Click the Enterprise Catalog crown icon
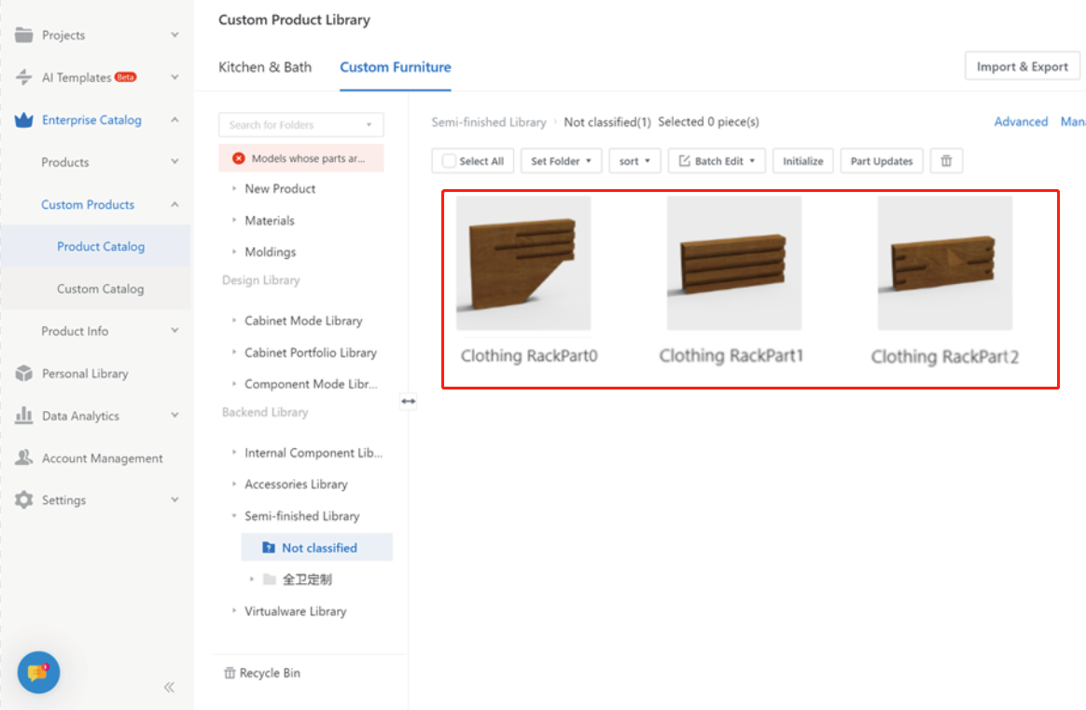 pyautogui.click(x=24, y=120)
